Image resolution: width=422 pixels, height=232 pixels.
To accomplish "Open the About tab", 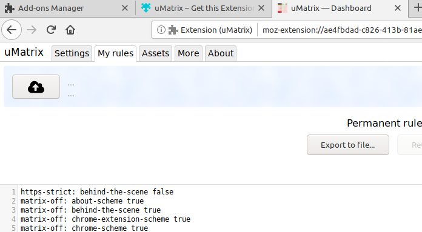I will [221, 53].
